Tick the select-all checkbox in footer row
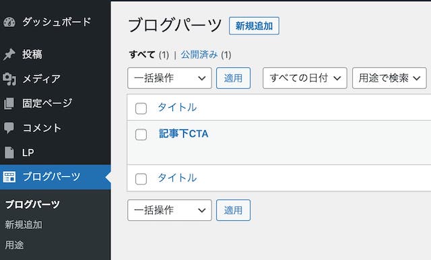Screen dimensions: 431x260 point(141,179)
